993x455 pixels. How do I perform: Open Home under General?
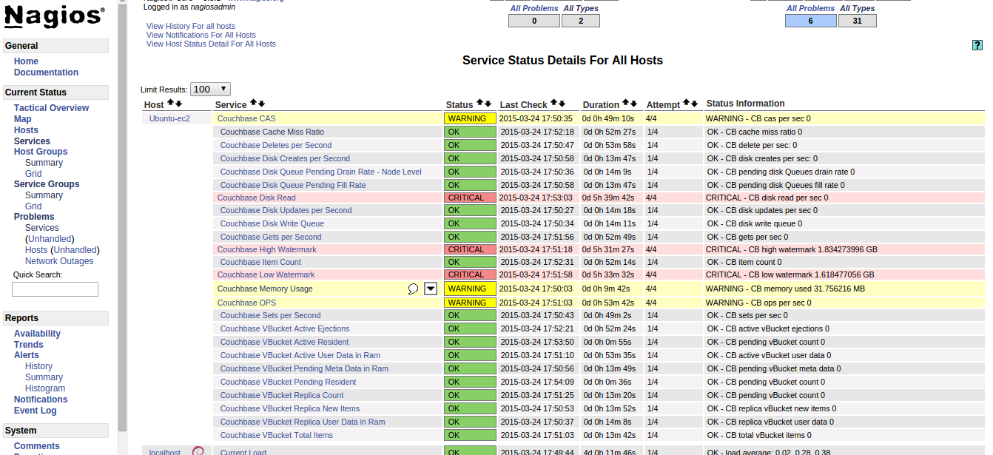[26, 61]
